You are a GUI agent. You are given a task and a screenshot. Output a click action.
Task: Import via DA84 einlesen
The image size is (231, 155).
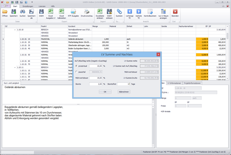click(109, 14)
